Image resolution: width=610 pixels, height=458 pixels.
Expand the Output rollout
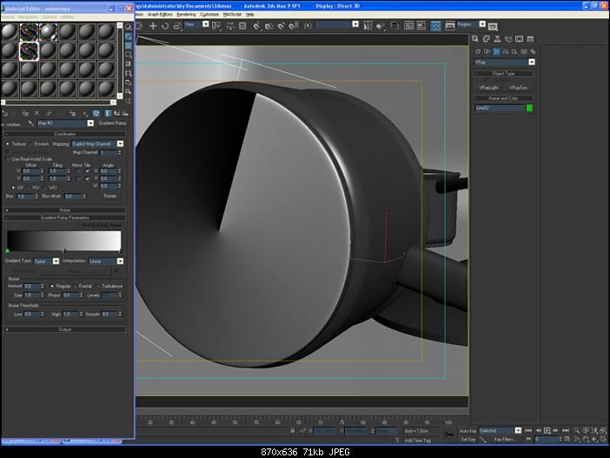[x=64, y=329]
